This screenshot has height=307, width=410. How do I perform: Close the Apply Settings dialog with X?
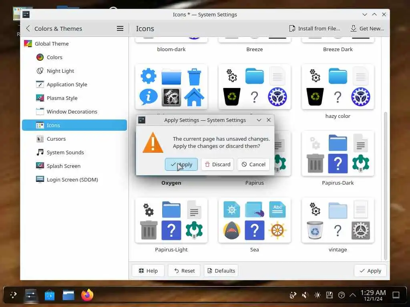[269, 120]
